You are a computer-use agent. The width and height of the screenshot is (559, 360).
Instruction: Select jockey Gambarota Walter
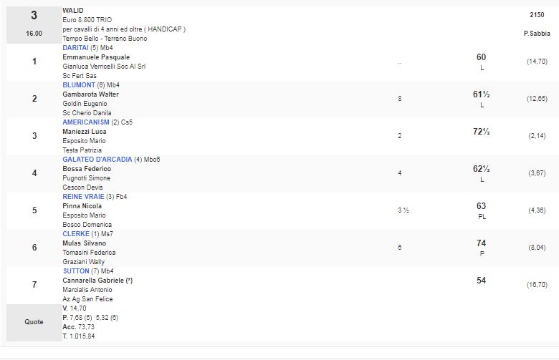[x=90, y=94]
